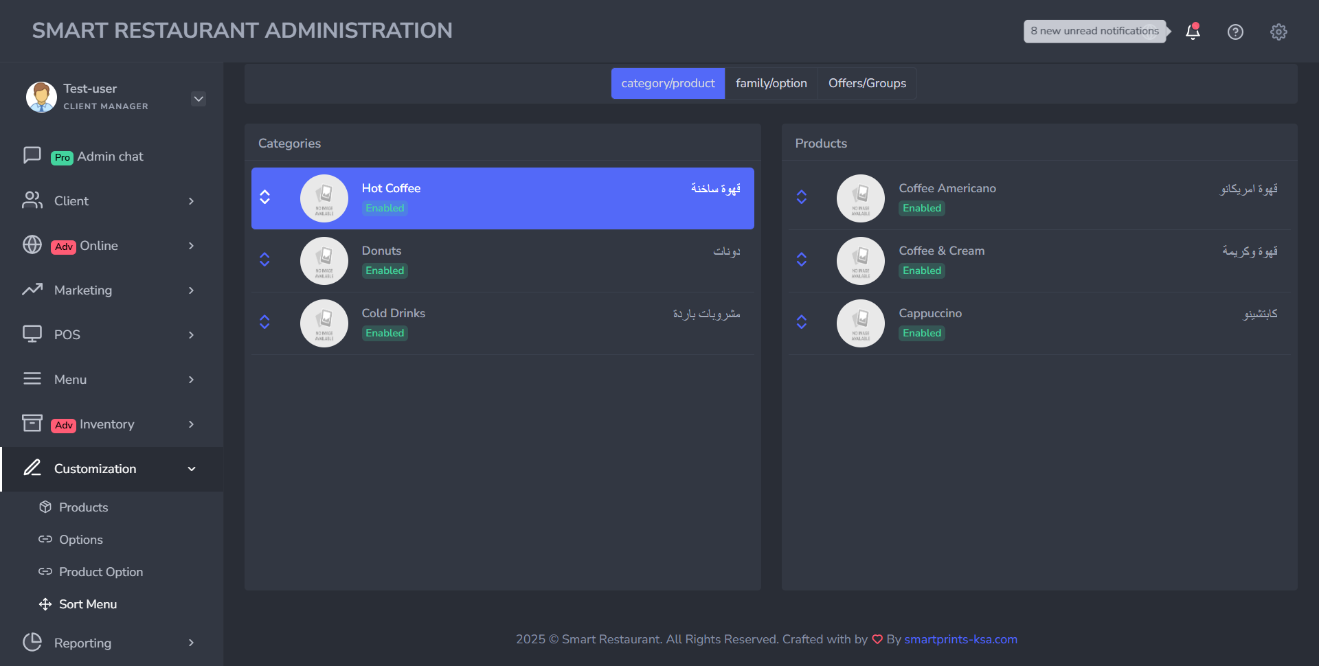
Task: Open the Product Option submenu link
Action: [x=101, y=572]
